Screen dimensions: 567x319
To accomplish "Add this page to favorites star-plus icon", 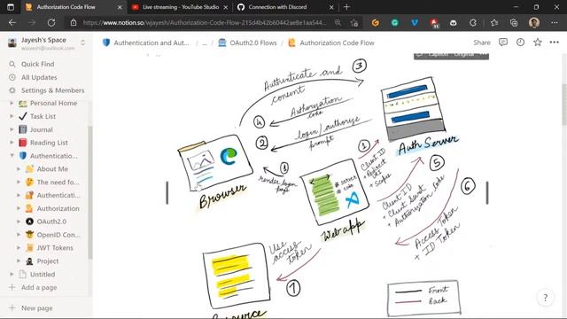I will [x=354, y=23].
